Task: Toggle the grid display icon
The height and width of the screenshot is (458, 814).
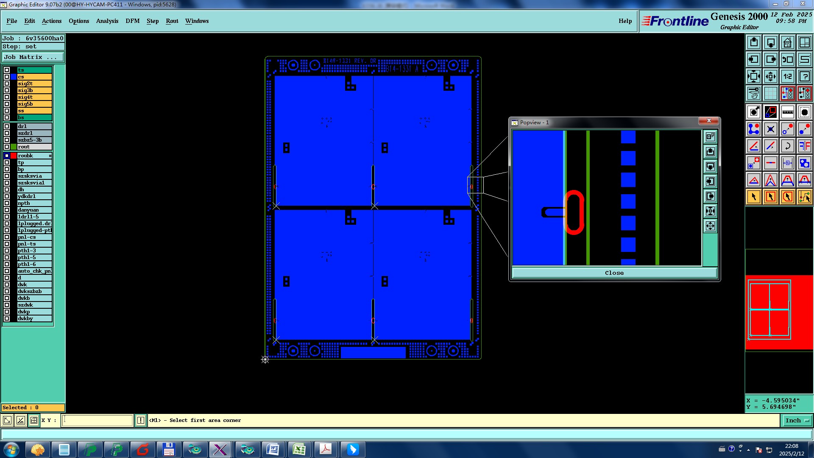Action: tap(770, 93)
